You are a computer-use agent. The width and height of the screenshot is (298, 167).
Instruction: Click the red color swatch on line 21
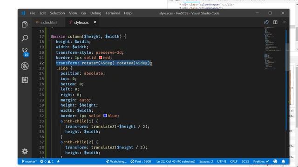[101, 58]
